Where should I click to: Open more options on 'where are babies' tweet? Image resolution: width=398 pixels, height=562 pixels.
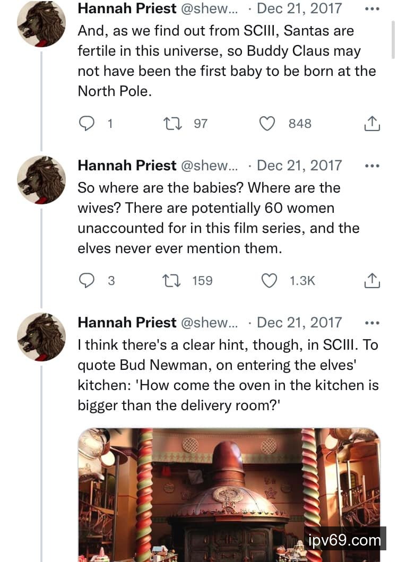(373, 166)
